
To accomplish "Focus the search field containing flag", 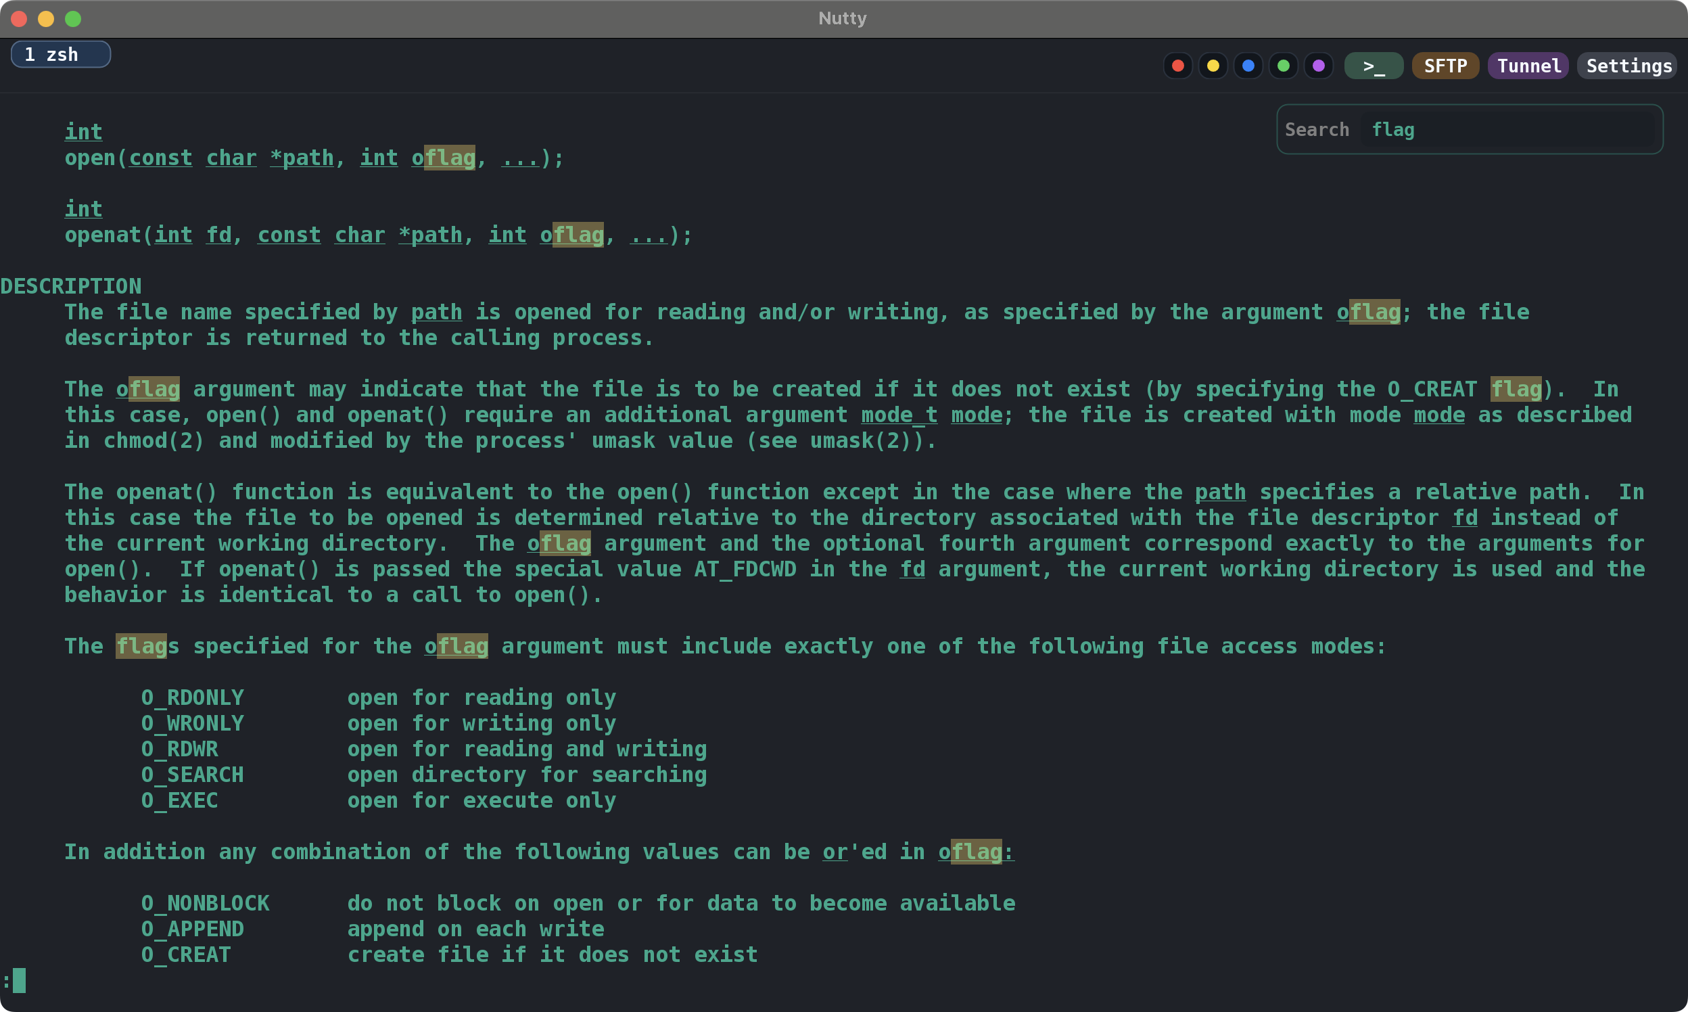I will (1507, 130).
